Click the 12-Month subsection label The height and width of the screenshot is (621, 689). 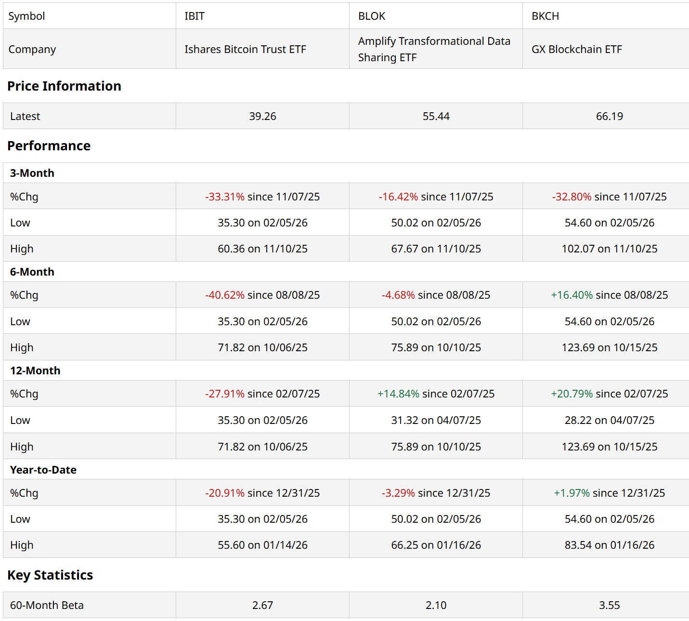35,370
